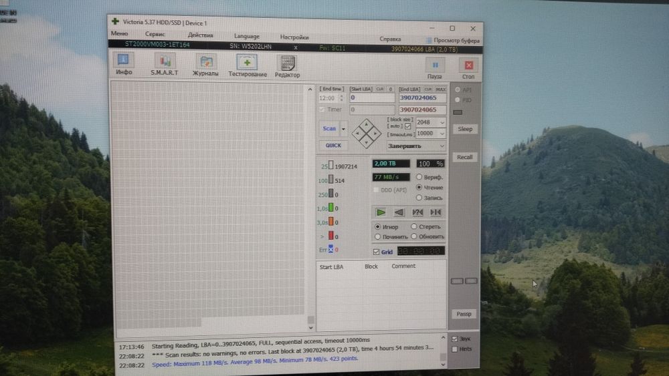Viewport: 669px width, 376px height.
Task: Toggle the block size auto checkbox
Action: click(408, 126)
